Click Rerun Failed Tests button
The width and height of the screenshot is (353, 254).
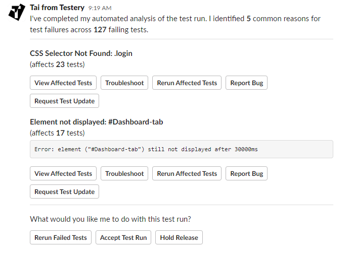point(61,237)
